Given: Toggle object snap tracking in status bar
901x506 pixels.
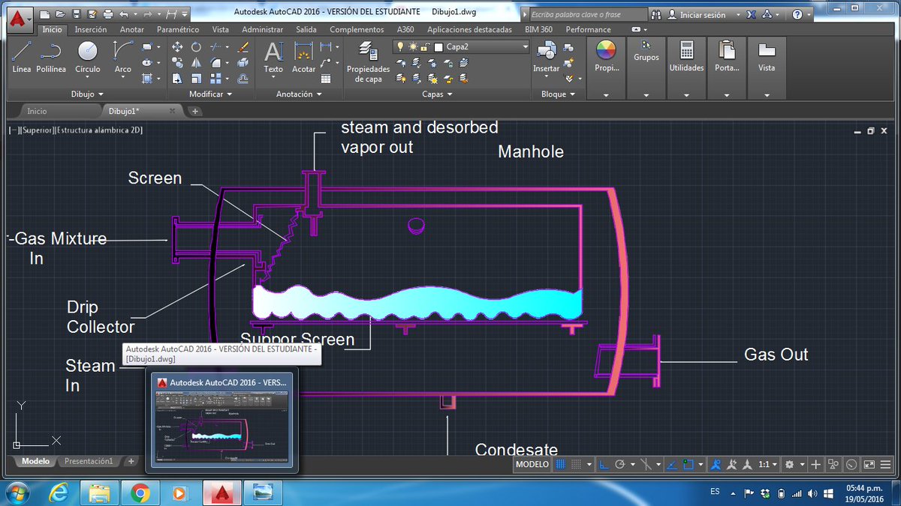Looking at the screenshot, I should (x=672, y=465).
